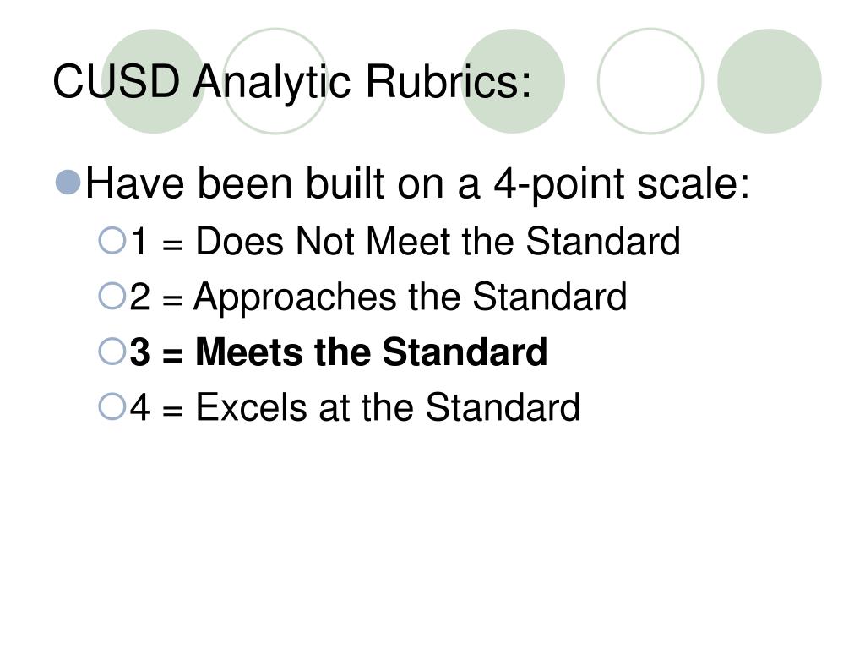865x649 pixels.
Task: Click the hollow bullet next to '2 = Approaches'
Action: coord(112,296)
